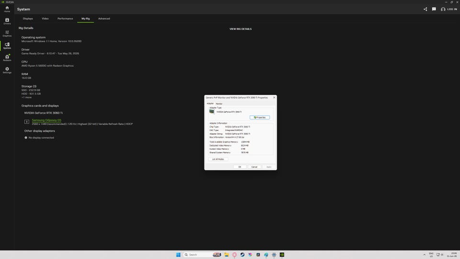Click the 'Dedicated Video Memory' row in dialog
The height and width of the screenshot is (259, 460).
(229, 145)
